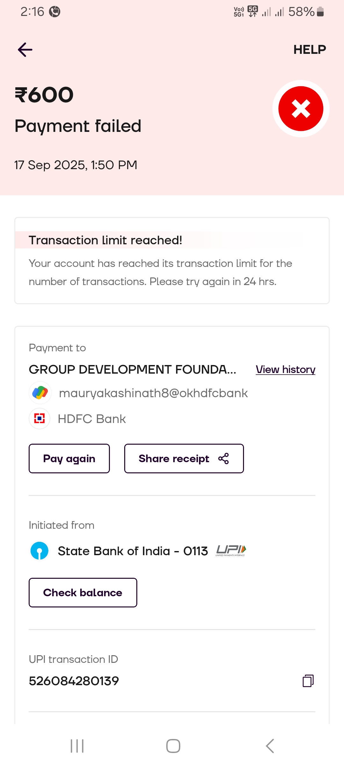This screenshot has height=767, width=344.
Task: Tap the Android system back button
Action: 270,746
